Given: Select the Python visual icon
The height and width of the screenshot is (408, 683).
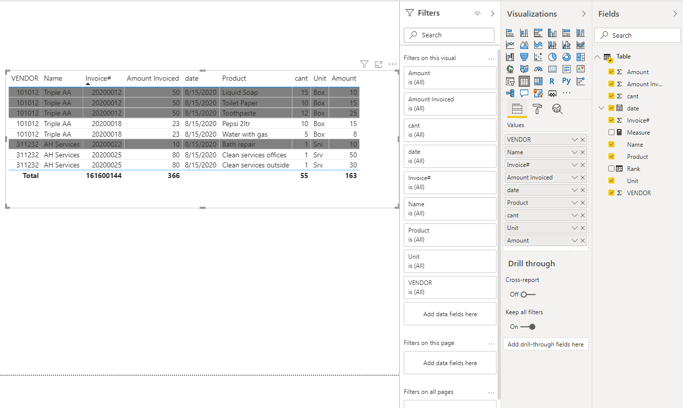Looking at the screenshot, I should coord(567,81).
